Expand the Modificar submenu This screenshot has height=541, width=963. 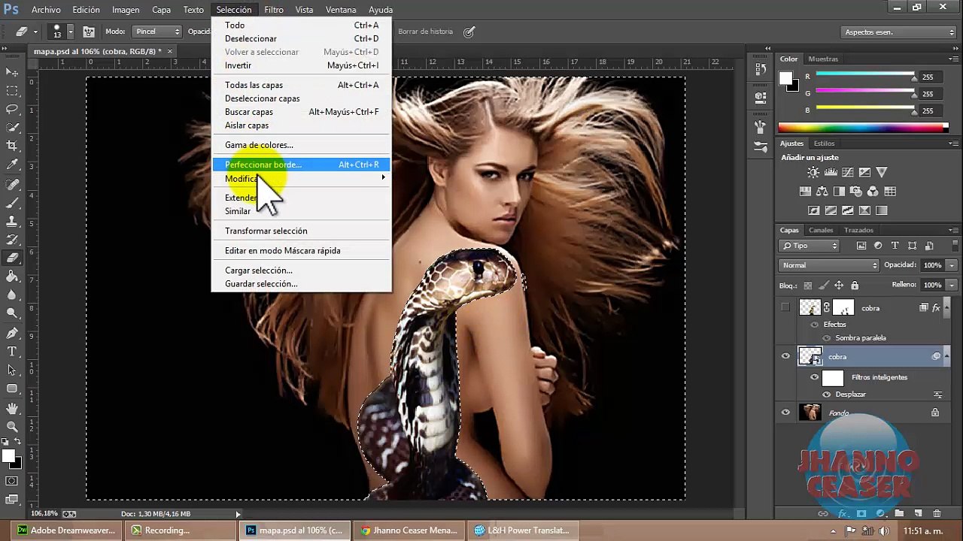(x=301, y=179)
